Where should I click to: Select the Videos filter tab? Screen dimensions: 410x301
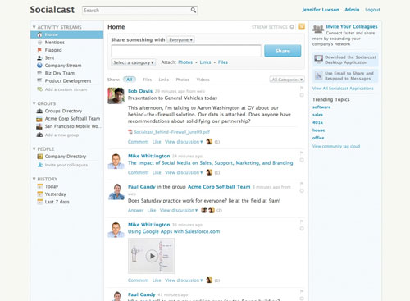pyautogui.click(x=203, y=80)
